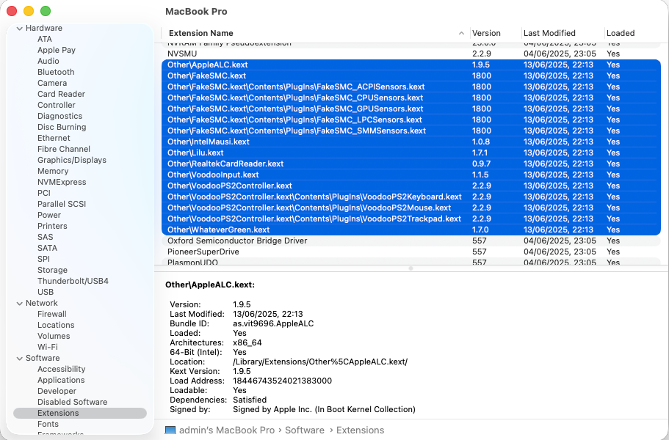Select Disc Burning in the sidebar

[x=62, y=128]
